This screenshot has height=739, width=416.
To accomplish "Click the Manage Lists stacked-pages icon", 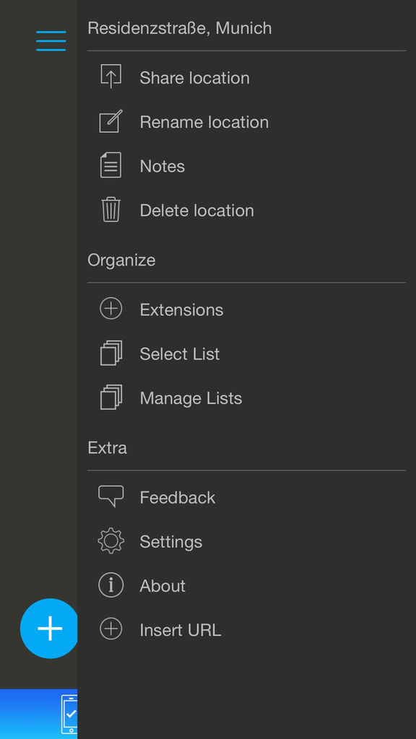I will tap(110, 398).
